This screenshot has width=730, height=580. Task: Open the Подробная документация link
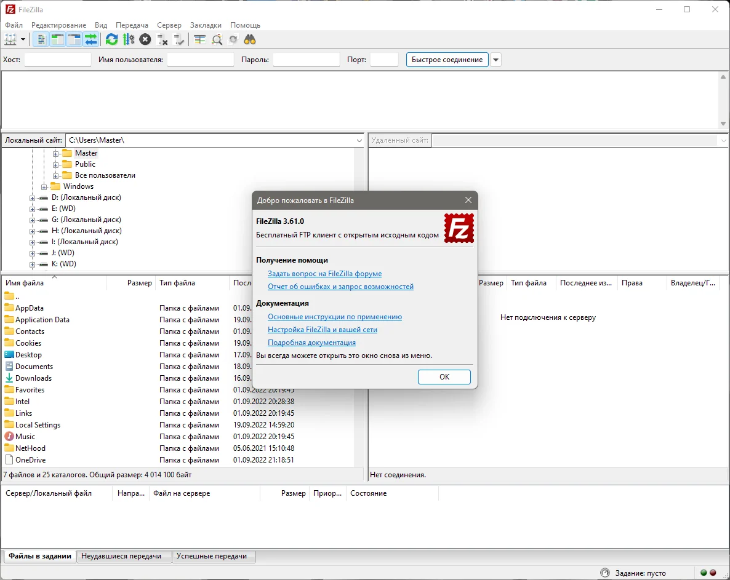311,343
